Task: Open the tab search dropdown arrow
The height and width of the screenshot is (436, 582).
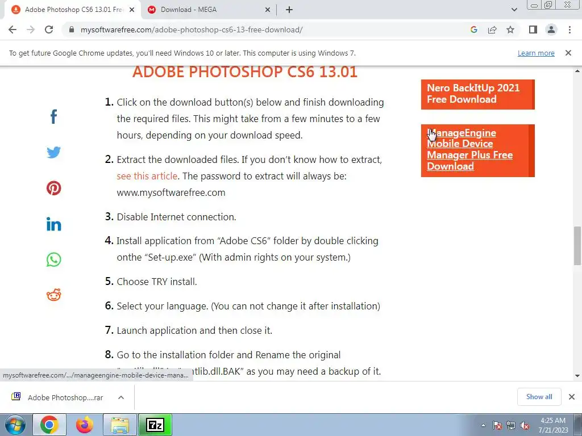Action: pyautogui.click(x=514, y=10)
